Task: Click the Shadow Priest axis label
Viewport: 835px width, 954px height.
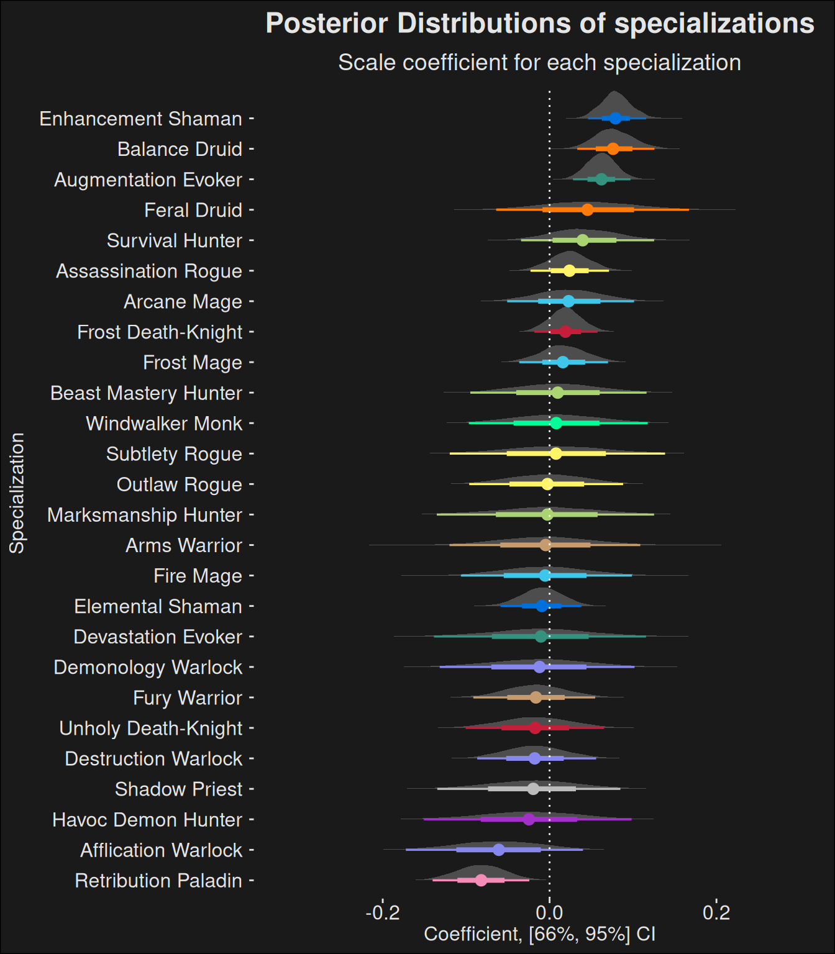Action: tap(178, 789)
